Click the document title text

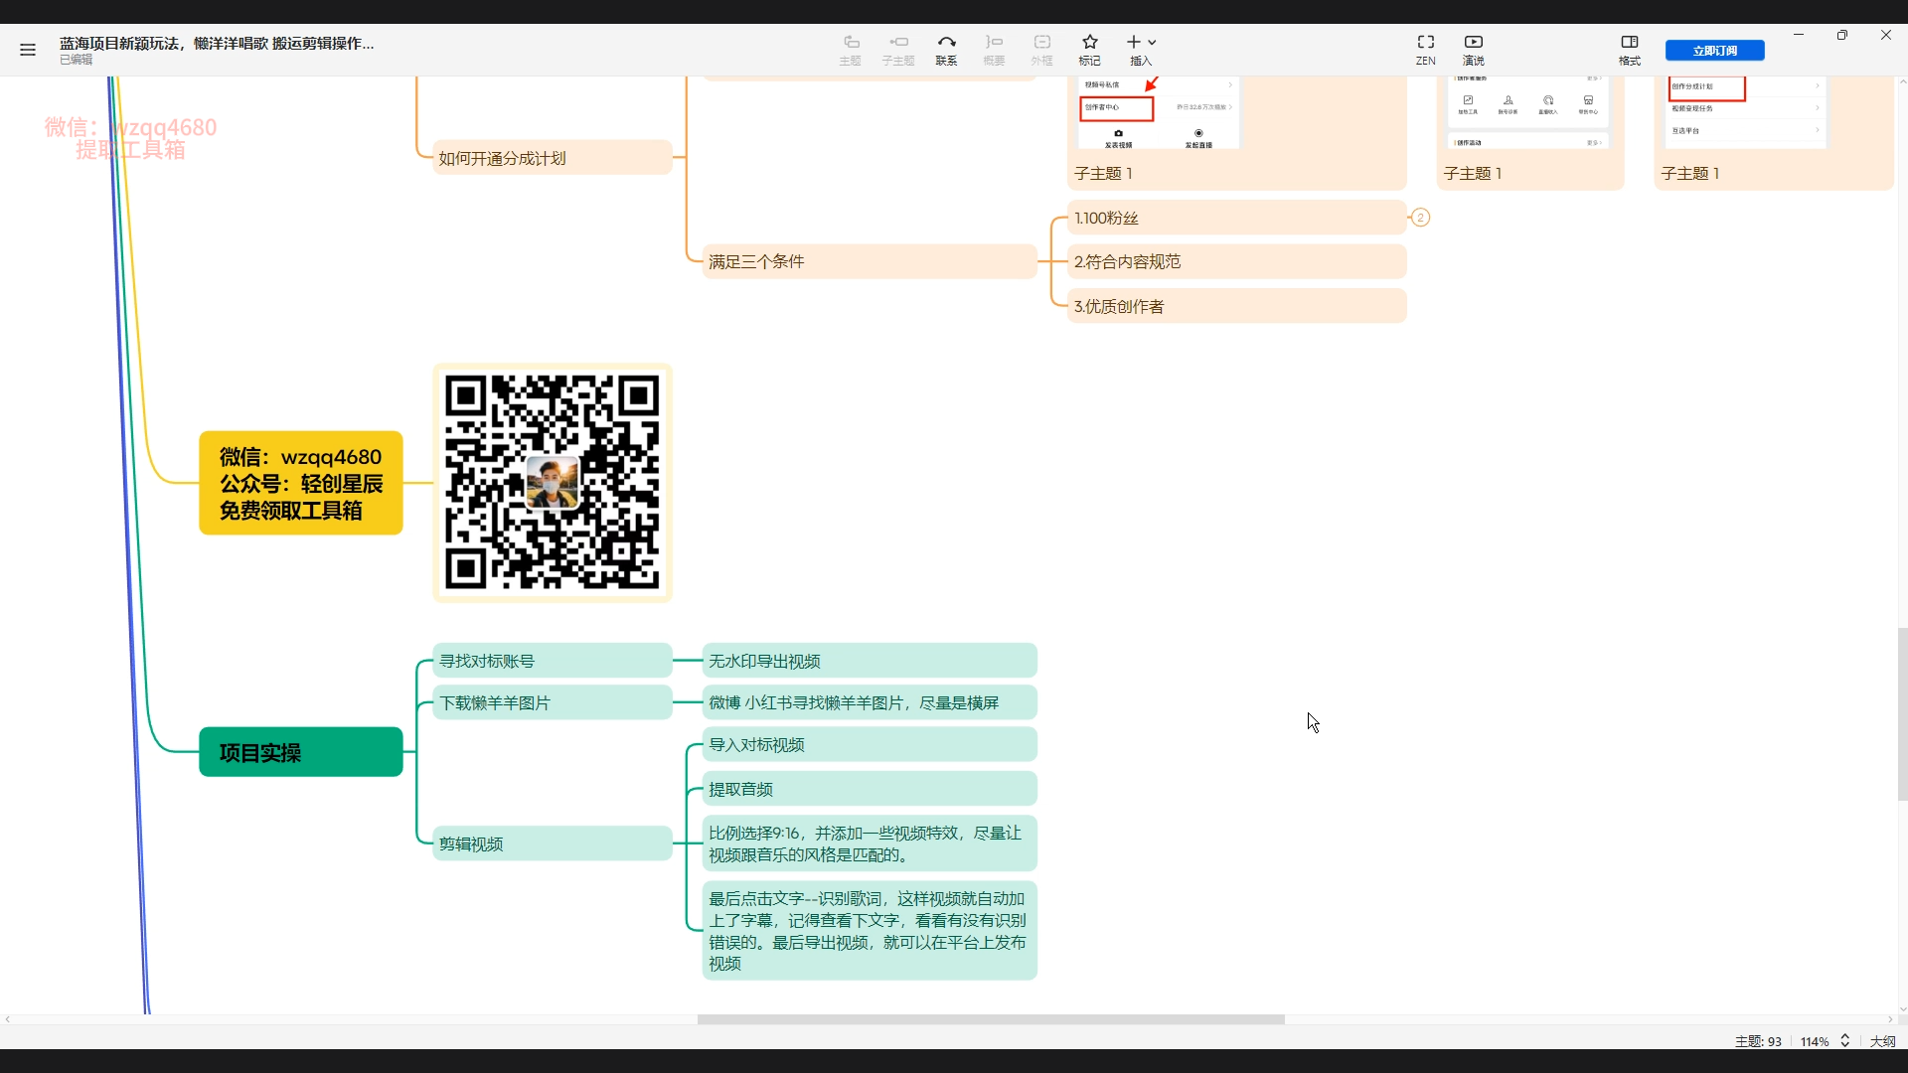(x=217, y=43)
